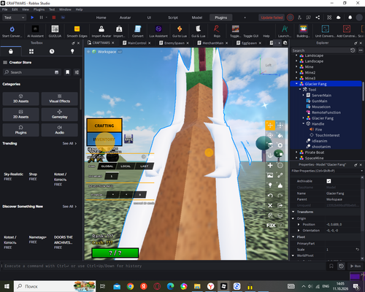The width and height of the screenshot is (365, 292).
Task: Open the Start Converter plugin
Action: tap(12, 31)
